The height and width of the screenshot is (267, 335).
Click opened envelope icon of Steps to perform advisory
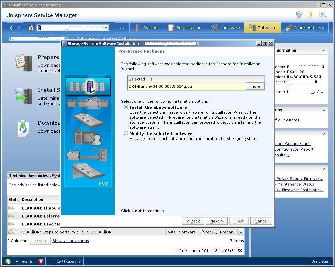tap(11, 232)
